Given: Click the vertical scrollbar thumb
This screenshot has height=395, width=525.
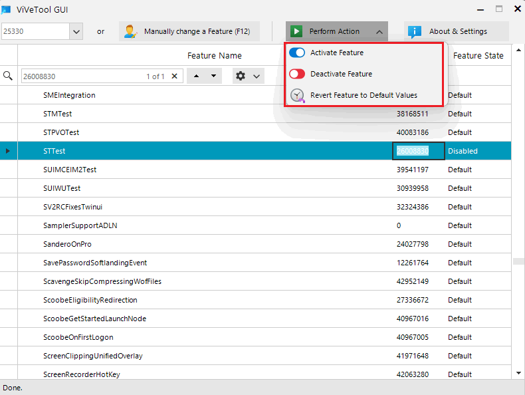Looking at the screenshot, I should 518,261.
